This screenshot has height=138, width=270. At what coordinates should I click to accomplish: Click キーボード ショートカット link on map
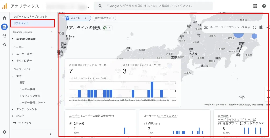click(x=215, y=105)
